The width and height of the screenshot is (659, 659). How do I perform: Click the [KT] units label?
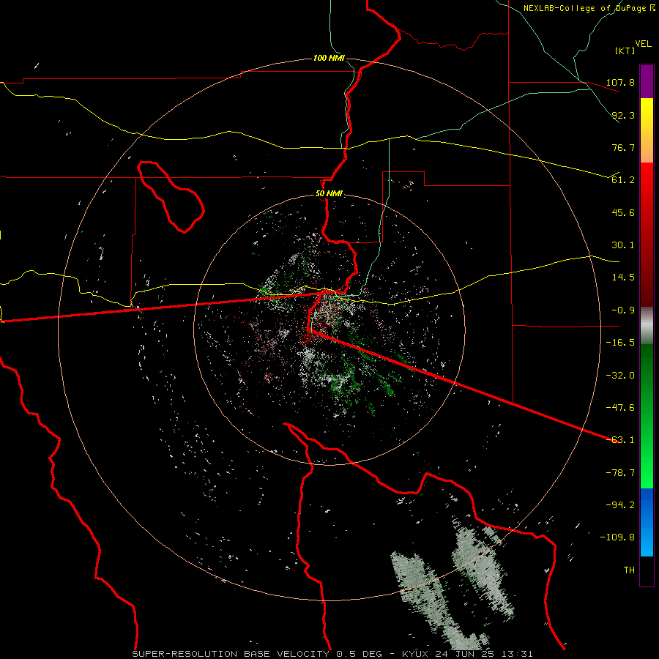point(625,51)
